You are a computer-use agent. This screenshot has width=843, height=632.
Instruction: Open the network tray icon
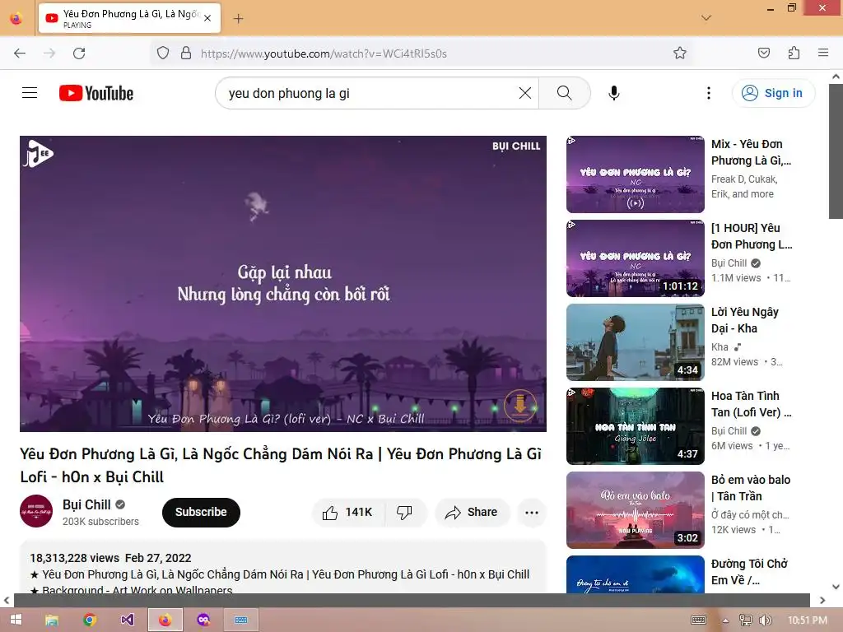[746, 620]
